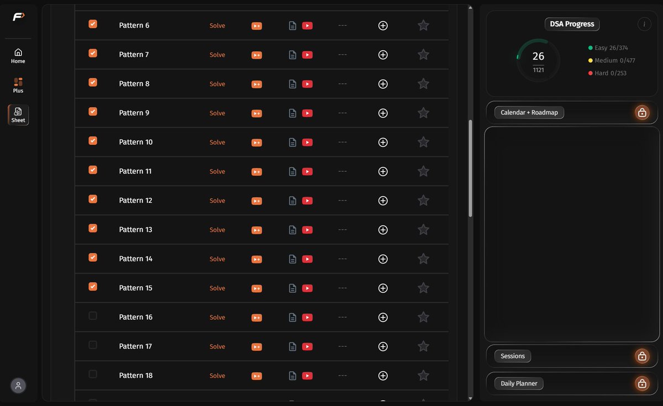
Task: Open article document for Pattern 18
Action: (293, 376)
